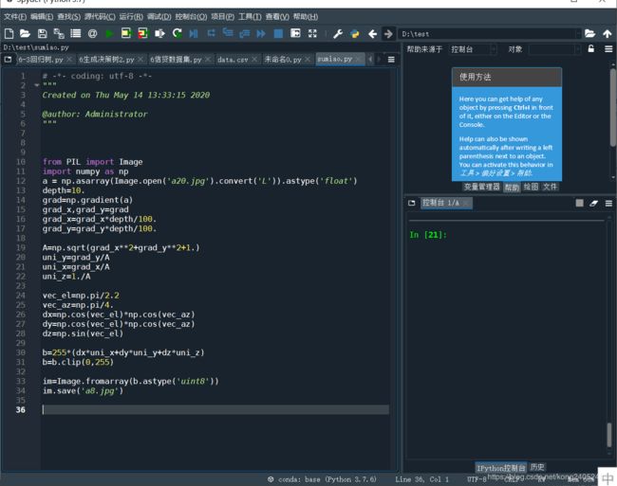Screen dimensions: 617x486
Task: Go to the parent directory
Action: coord(608,34)
